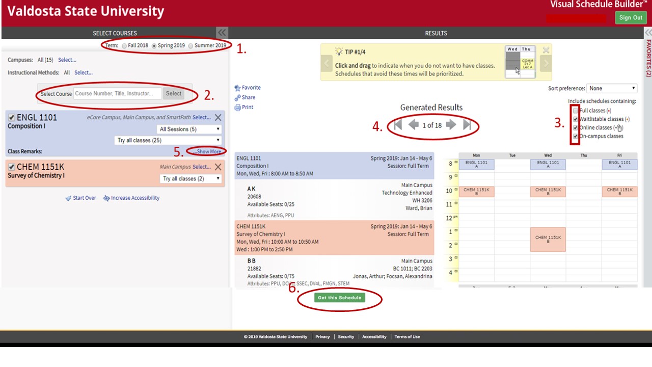Toggle Waitlistable classes checkbox

pos(576,119)
